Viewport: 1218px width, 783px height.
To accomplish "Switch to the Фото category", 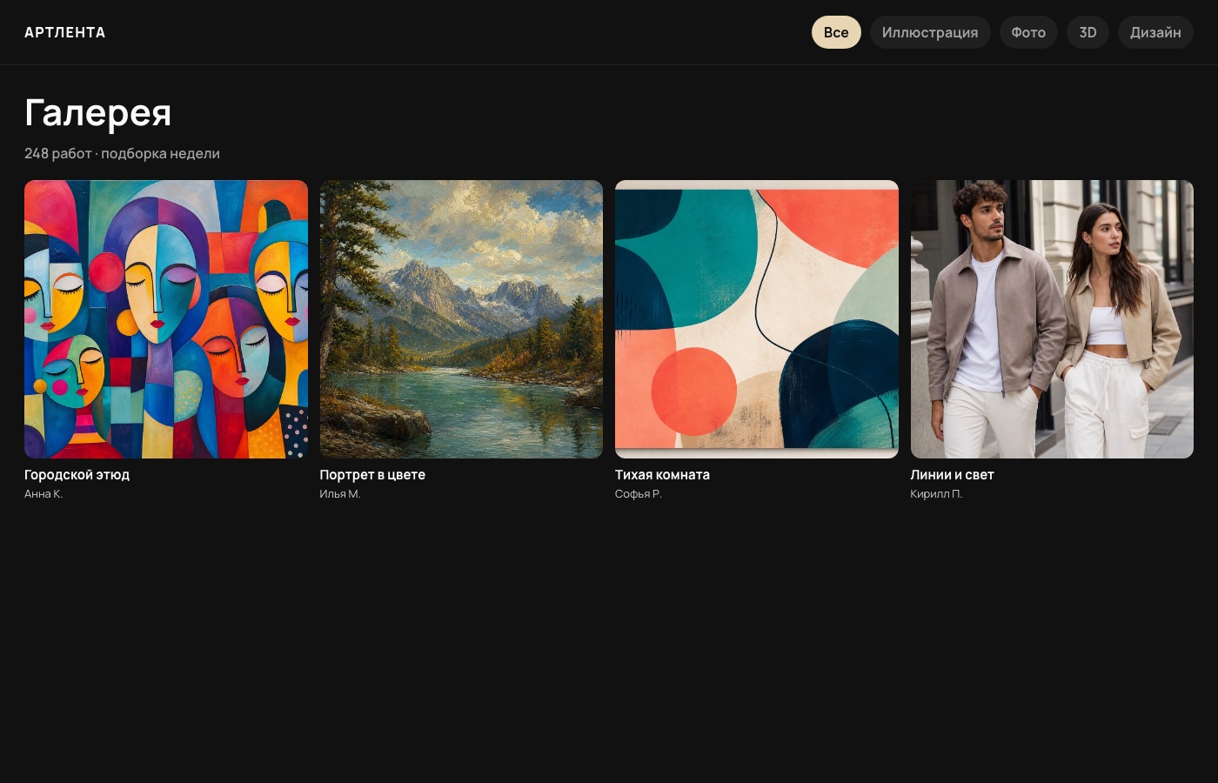I will pyautogui.click(x=1028, y=32).
